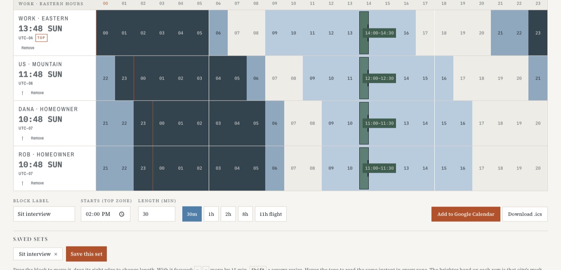The width and height of the screenshot is (561, 270).
Task: Click hour 16 in Dana Homeowner row
Action: point(463,123)
